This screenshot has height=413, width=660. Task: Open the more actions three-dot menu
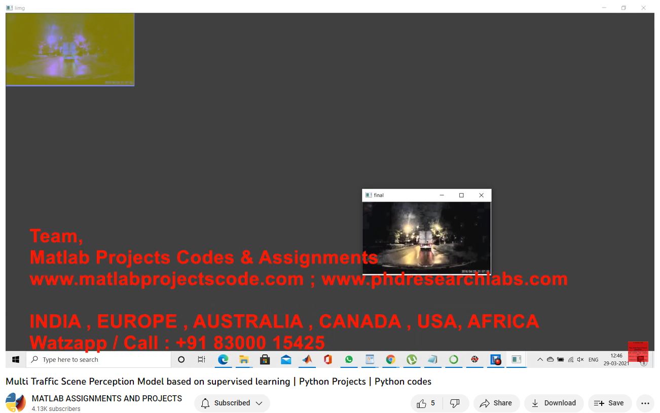(x=645, y=403)
